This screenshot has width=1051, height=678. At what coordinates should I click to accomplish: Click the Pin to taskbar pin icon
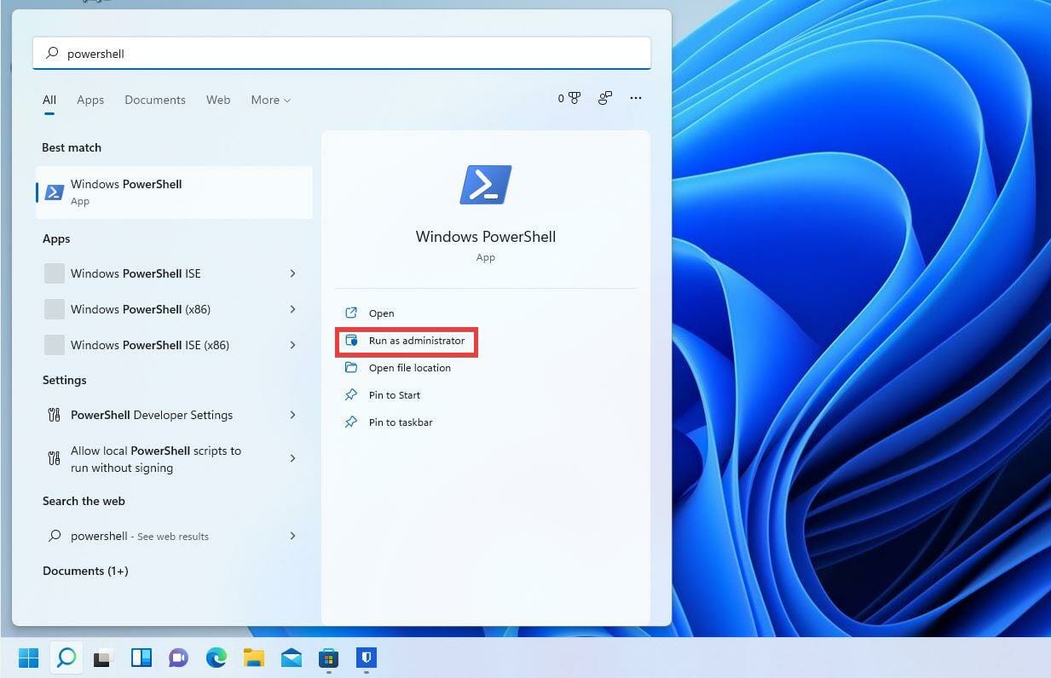(350, 422)
